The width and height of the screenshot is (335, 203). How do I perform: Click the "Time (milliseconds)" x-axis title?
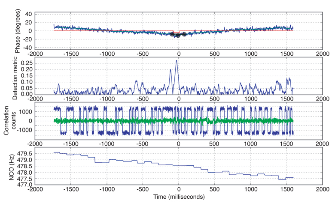click(x=178, y=197)
